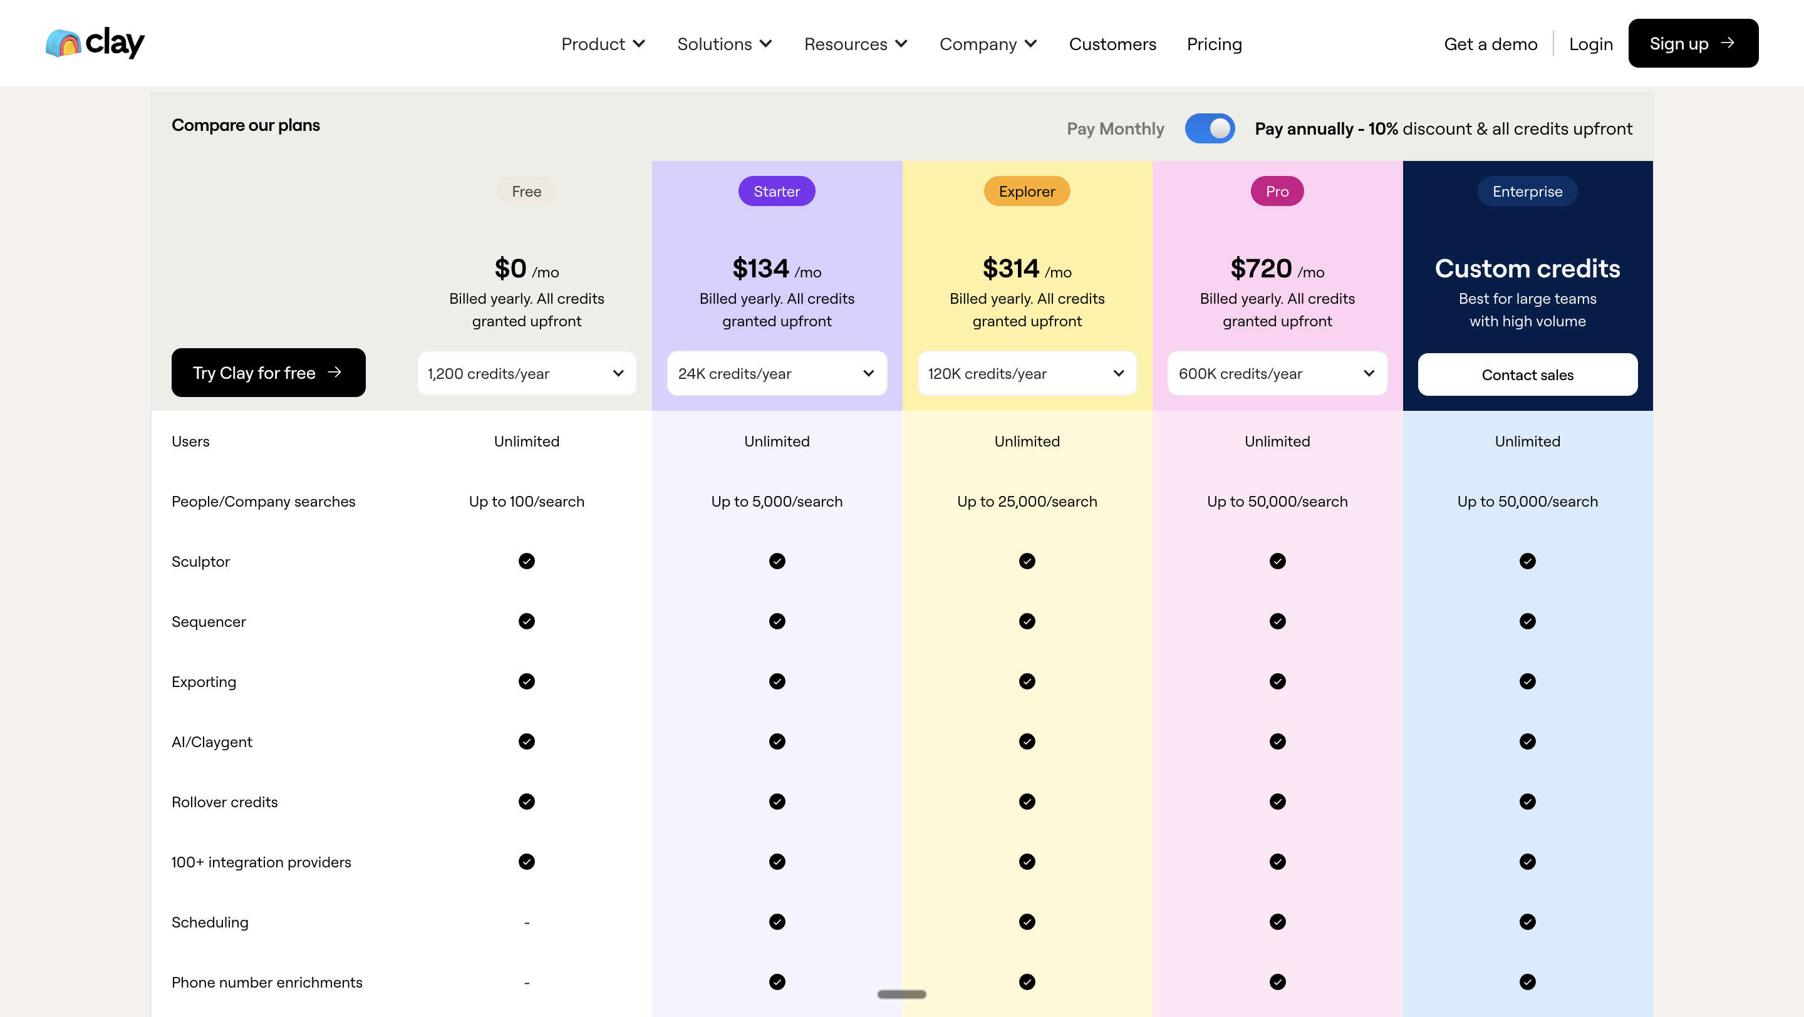Click the Rollover credits checkmark under Enterprise
The height and width of the screenshot is (1017, 1804).
coord(1527,802)
